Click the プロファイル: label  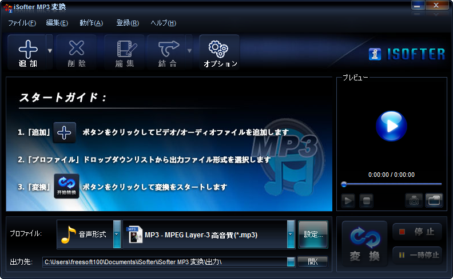pos(26,233)
